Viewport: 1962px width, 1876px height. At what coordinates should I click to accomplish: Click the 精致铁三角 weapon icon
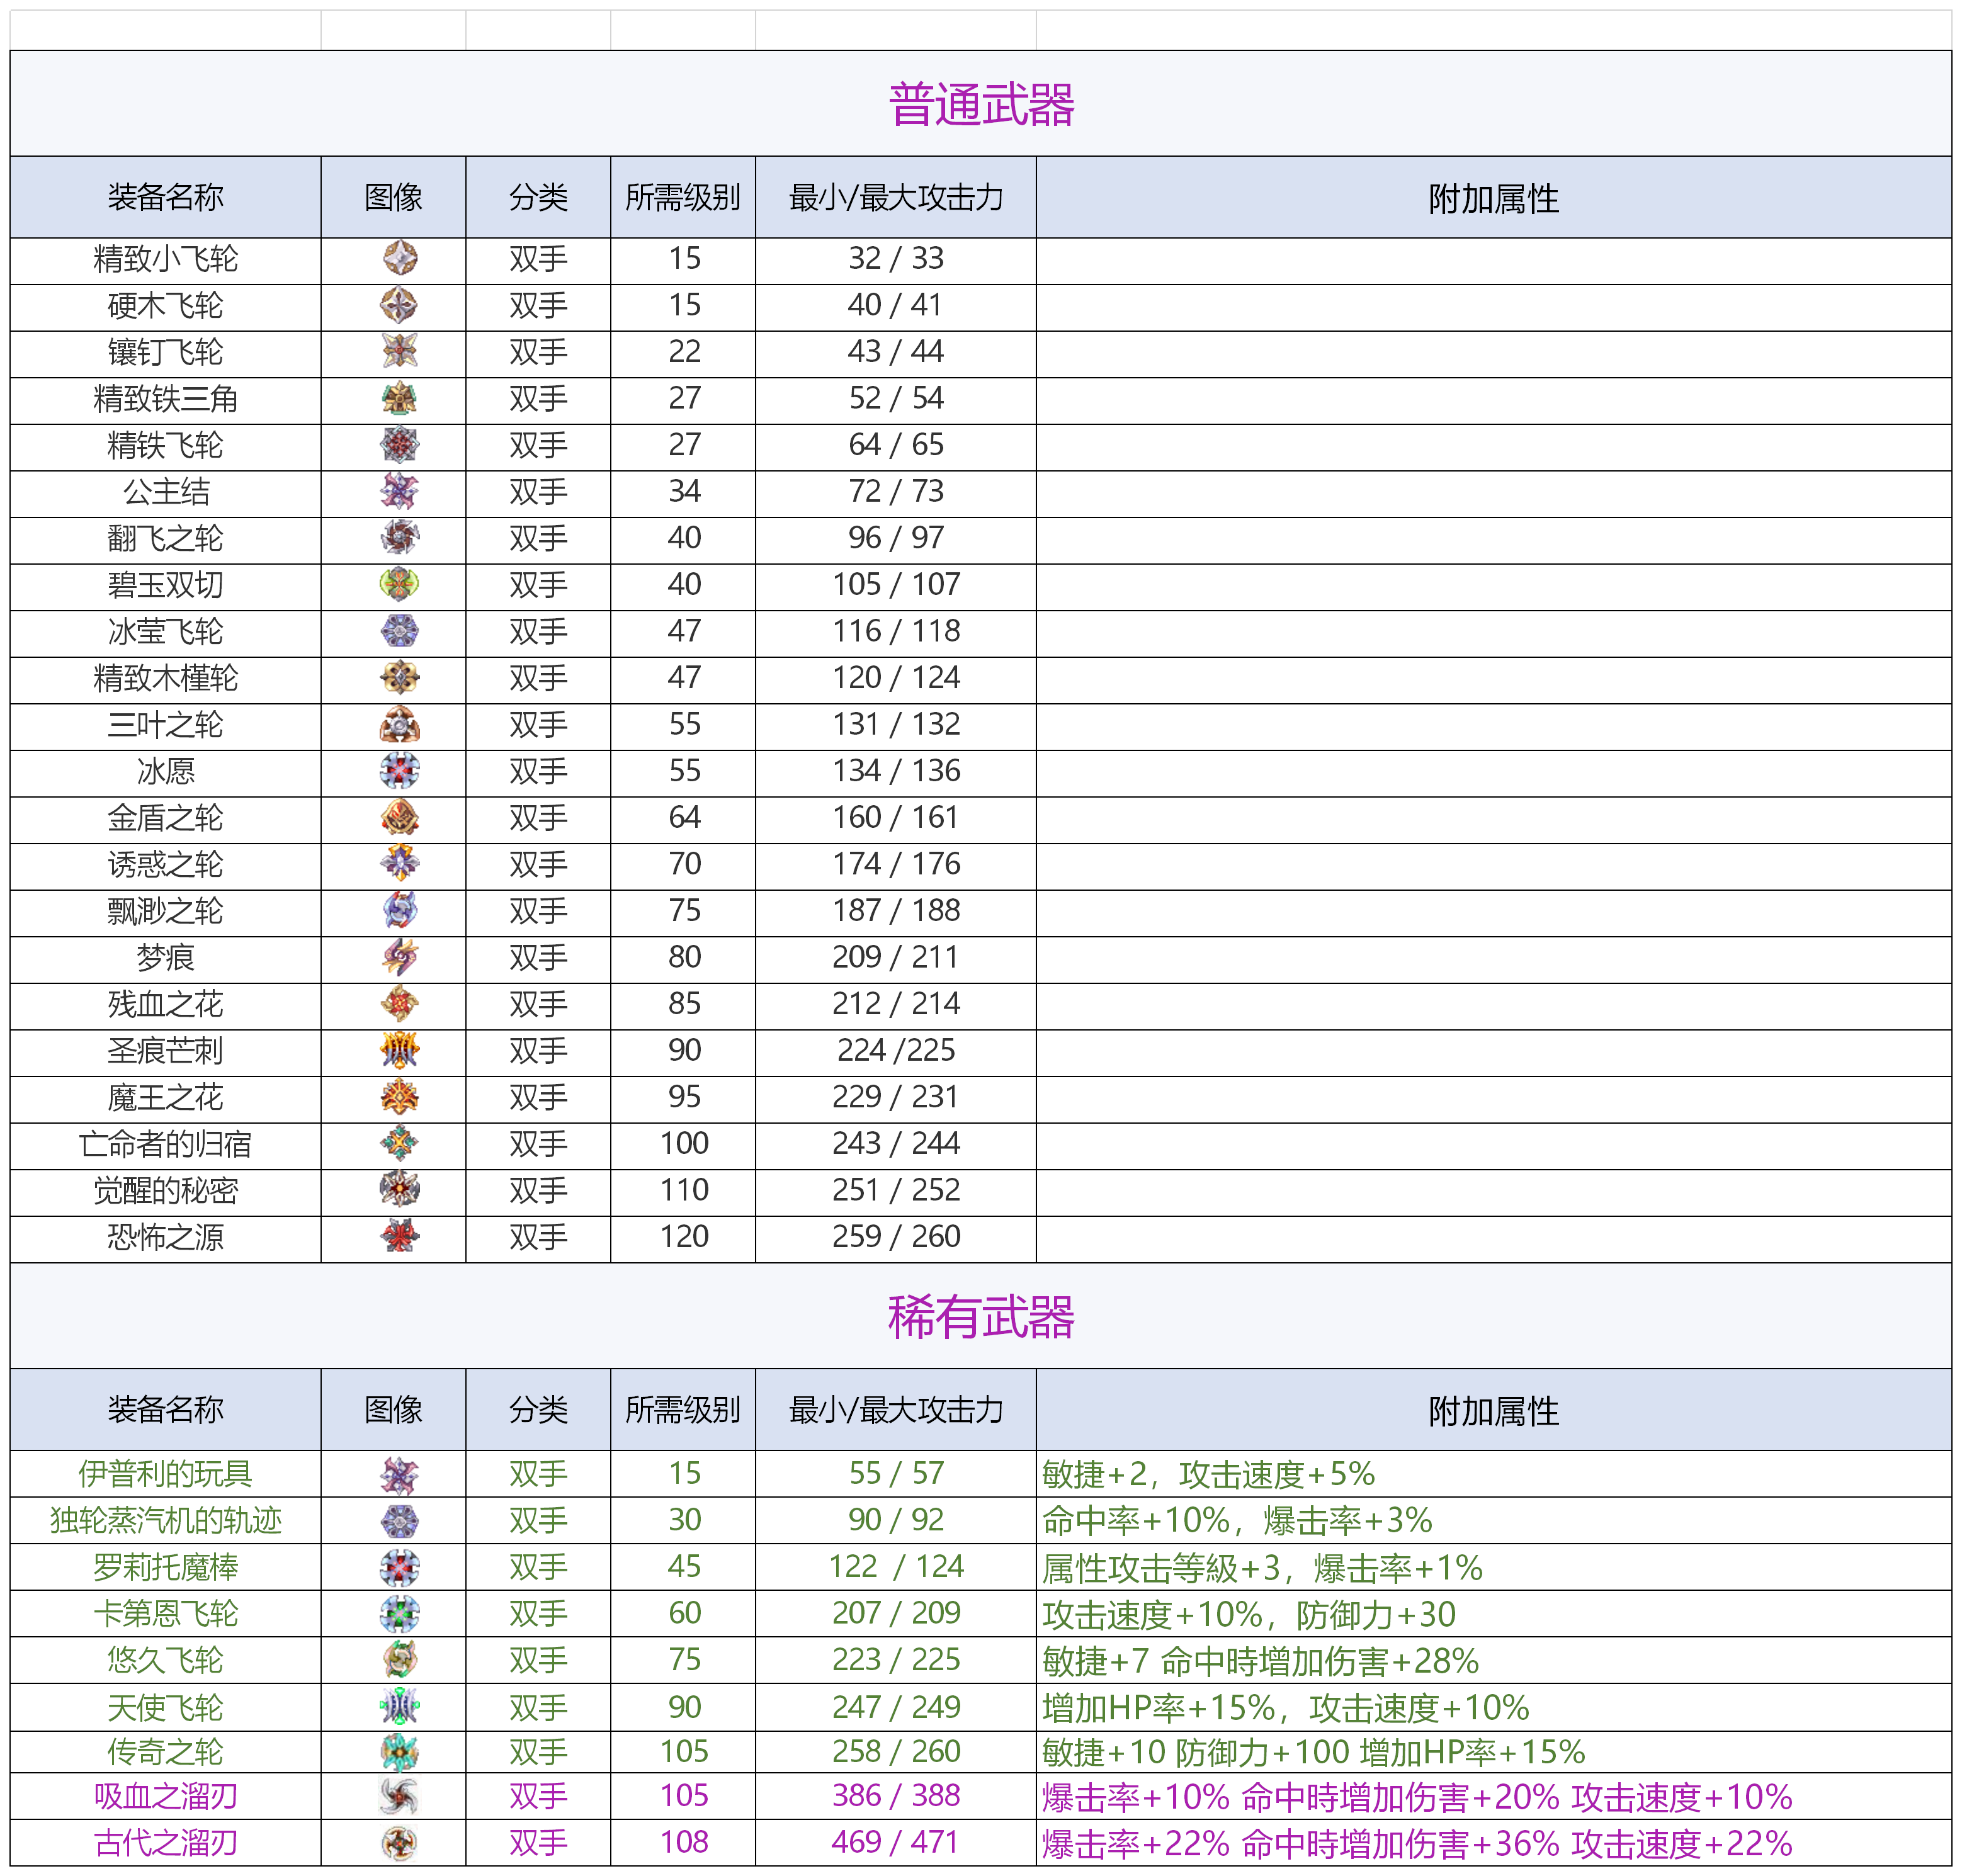coord(400,398)
